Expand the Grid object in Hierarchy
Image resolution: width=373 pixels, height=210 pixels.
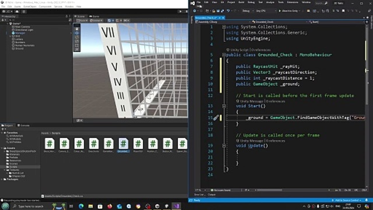coord(10,36)
